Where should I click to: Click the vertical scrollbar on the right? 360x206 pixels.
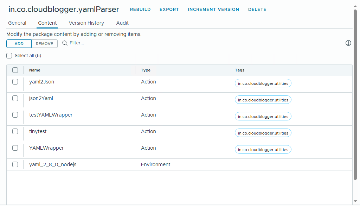coord(355,95)
